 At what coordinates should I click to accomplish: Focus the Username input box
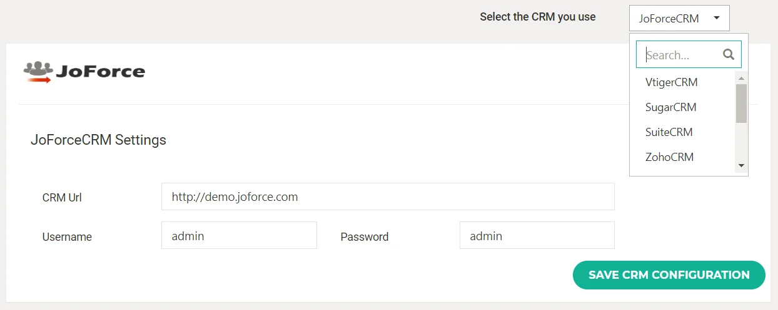pos(239,236)
